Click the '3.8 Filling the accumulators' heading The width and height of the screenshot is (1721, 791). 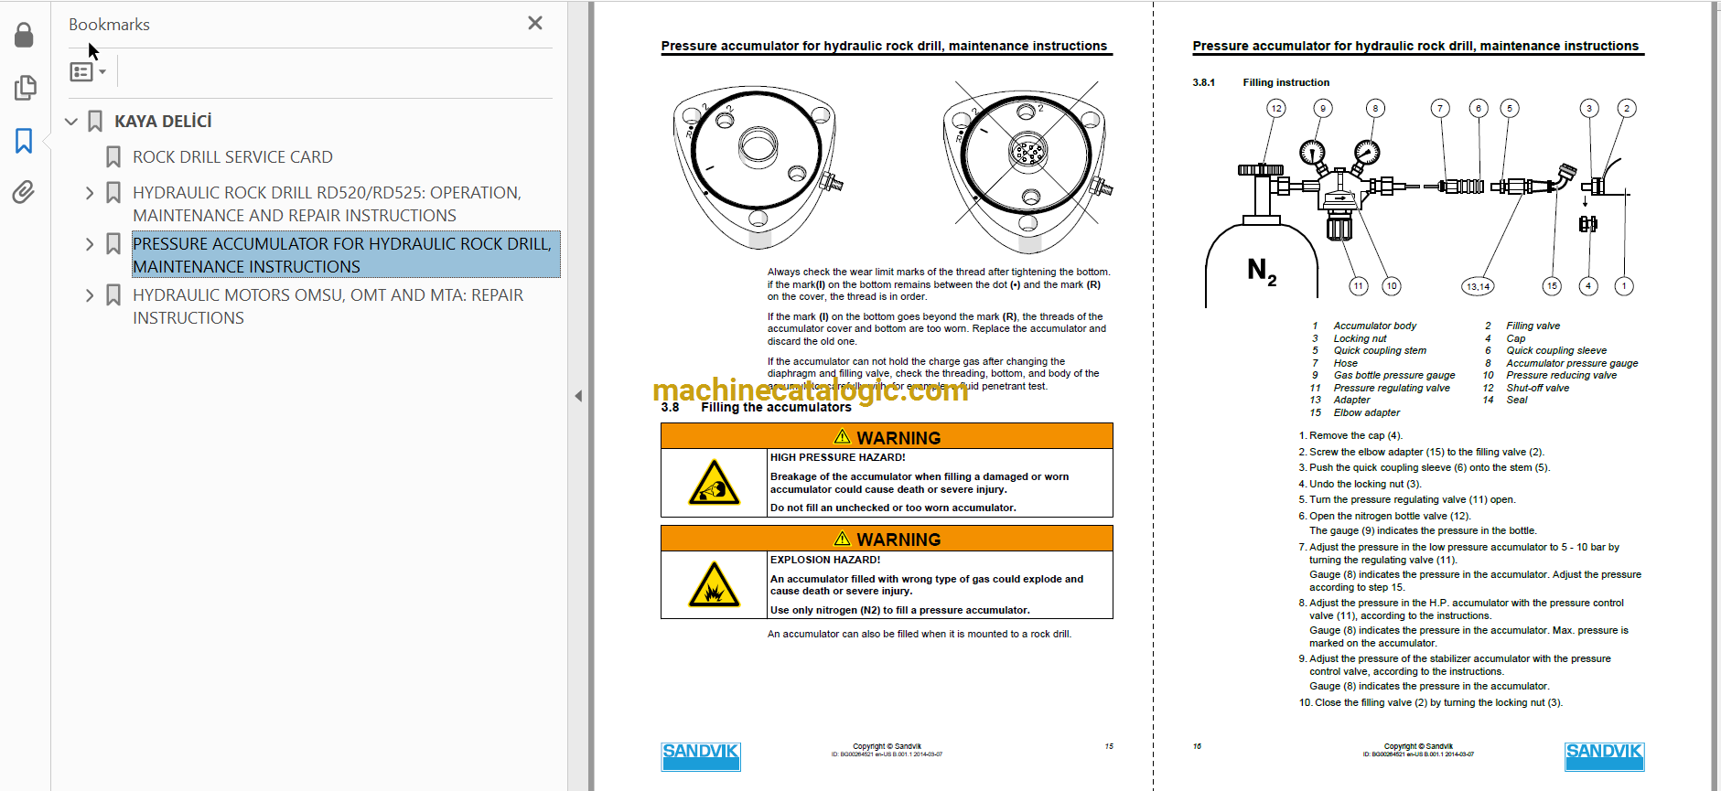coord(756,407)
